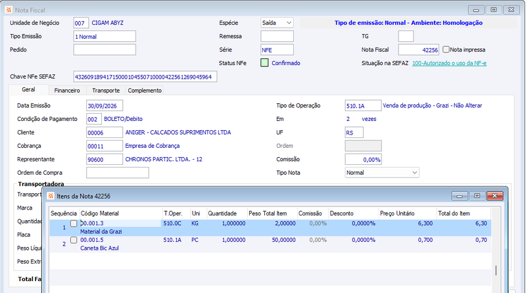Click the 510.0C operation type cell
526x293 pixels.
click(x=172, y=223)
